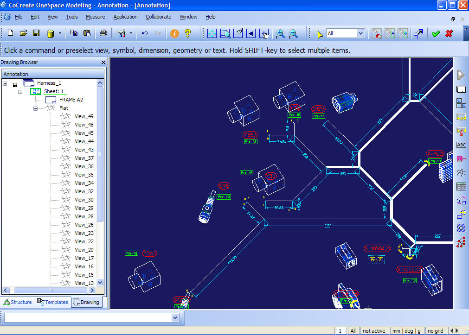The width and height of the screenshot is (469, 335).
Task: Click the Fit view toolbar icon
Action: coord(212,33)
